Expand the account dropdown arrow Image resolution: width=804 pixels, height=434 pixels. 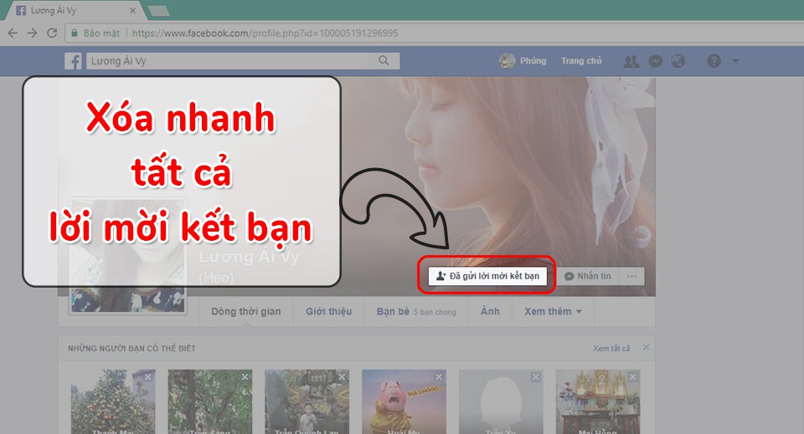click(736, 61)
